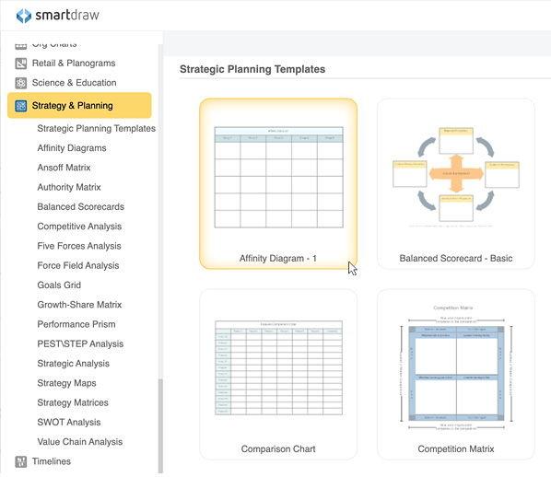Select Strategy Maps subcategory
Image resolution: width=551 pixels, height=477 pixels.
click(66, 383)
